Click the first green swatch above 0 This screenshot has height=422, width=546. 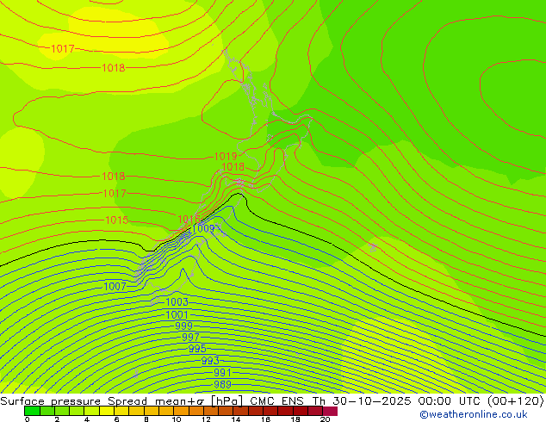(32, 411)
